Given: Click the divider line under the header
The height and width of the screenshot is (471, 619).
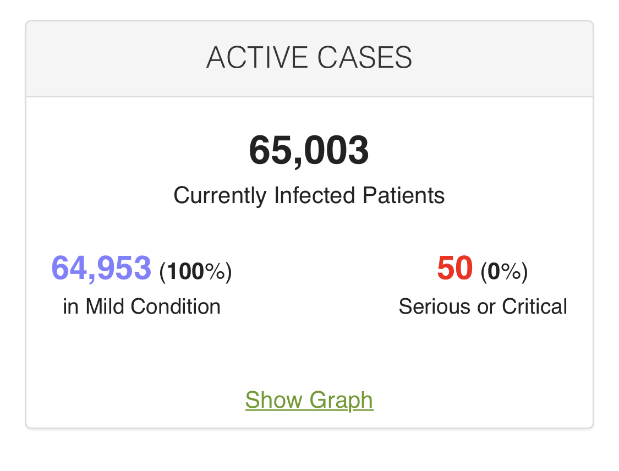Looking at the screenshot, I should pos(309,97).
